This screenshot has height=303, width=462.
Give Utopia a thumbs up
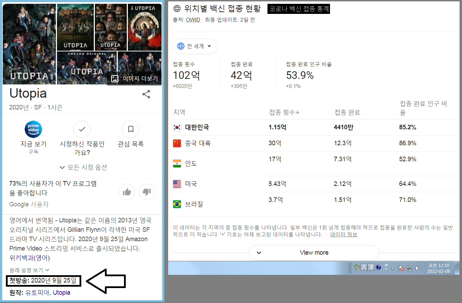(127, 192)
